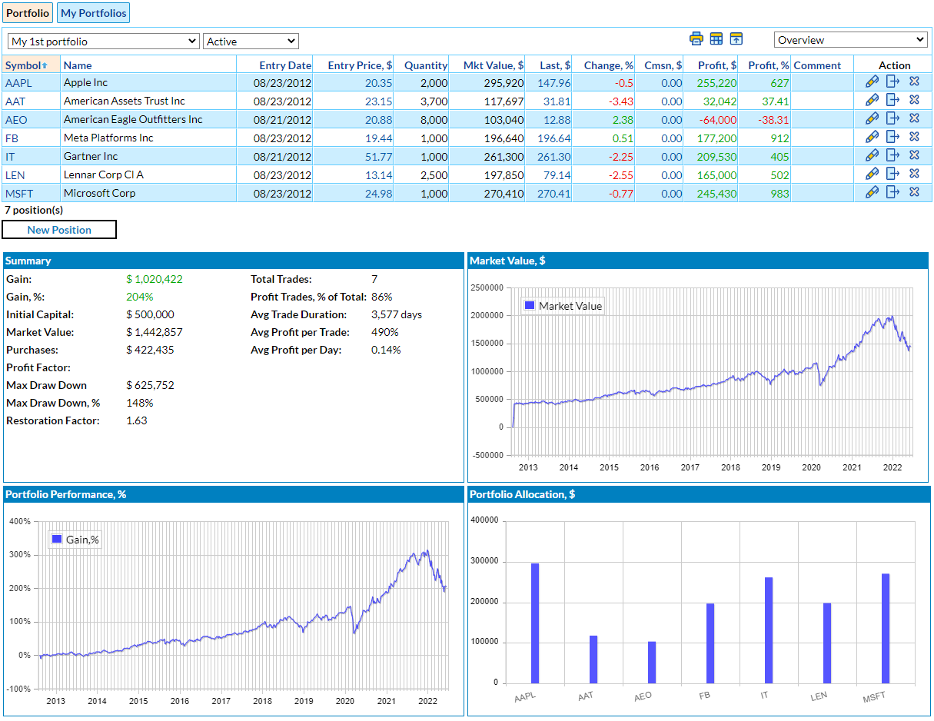Click the exit-arrow icon for AEO

(x=892, y=118)
